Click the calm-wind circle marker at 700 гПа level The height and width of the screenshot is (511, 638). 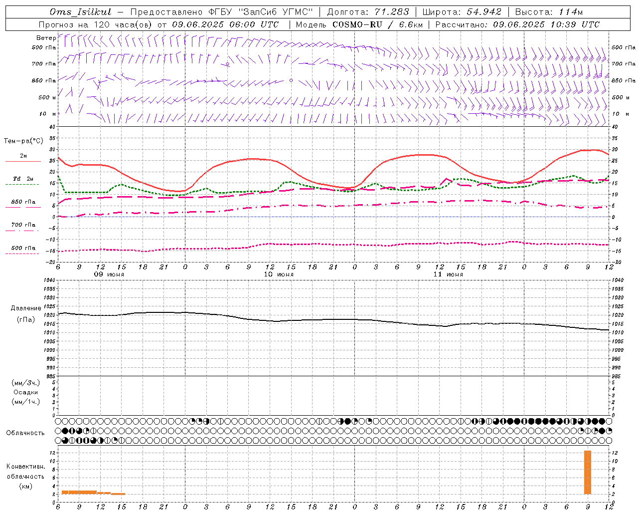(x=228, y=64)
